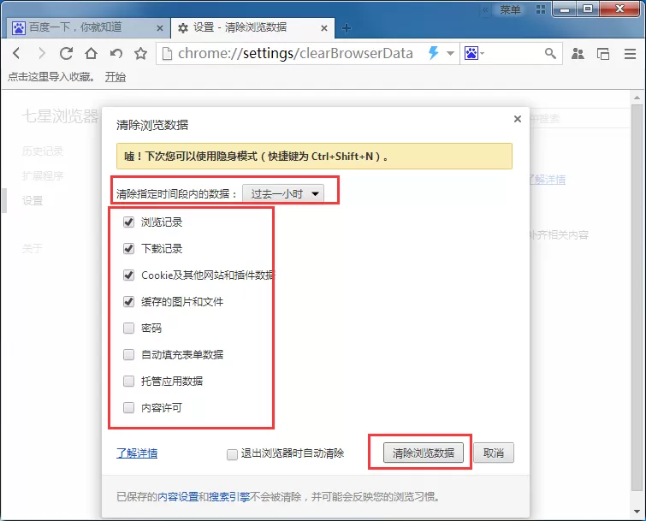This screenshot has width=646, height=521.
Task: Click the address bar URL field
Action: coord(295,53)
